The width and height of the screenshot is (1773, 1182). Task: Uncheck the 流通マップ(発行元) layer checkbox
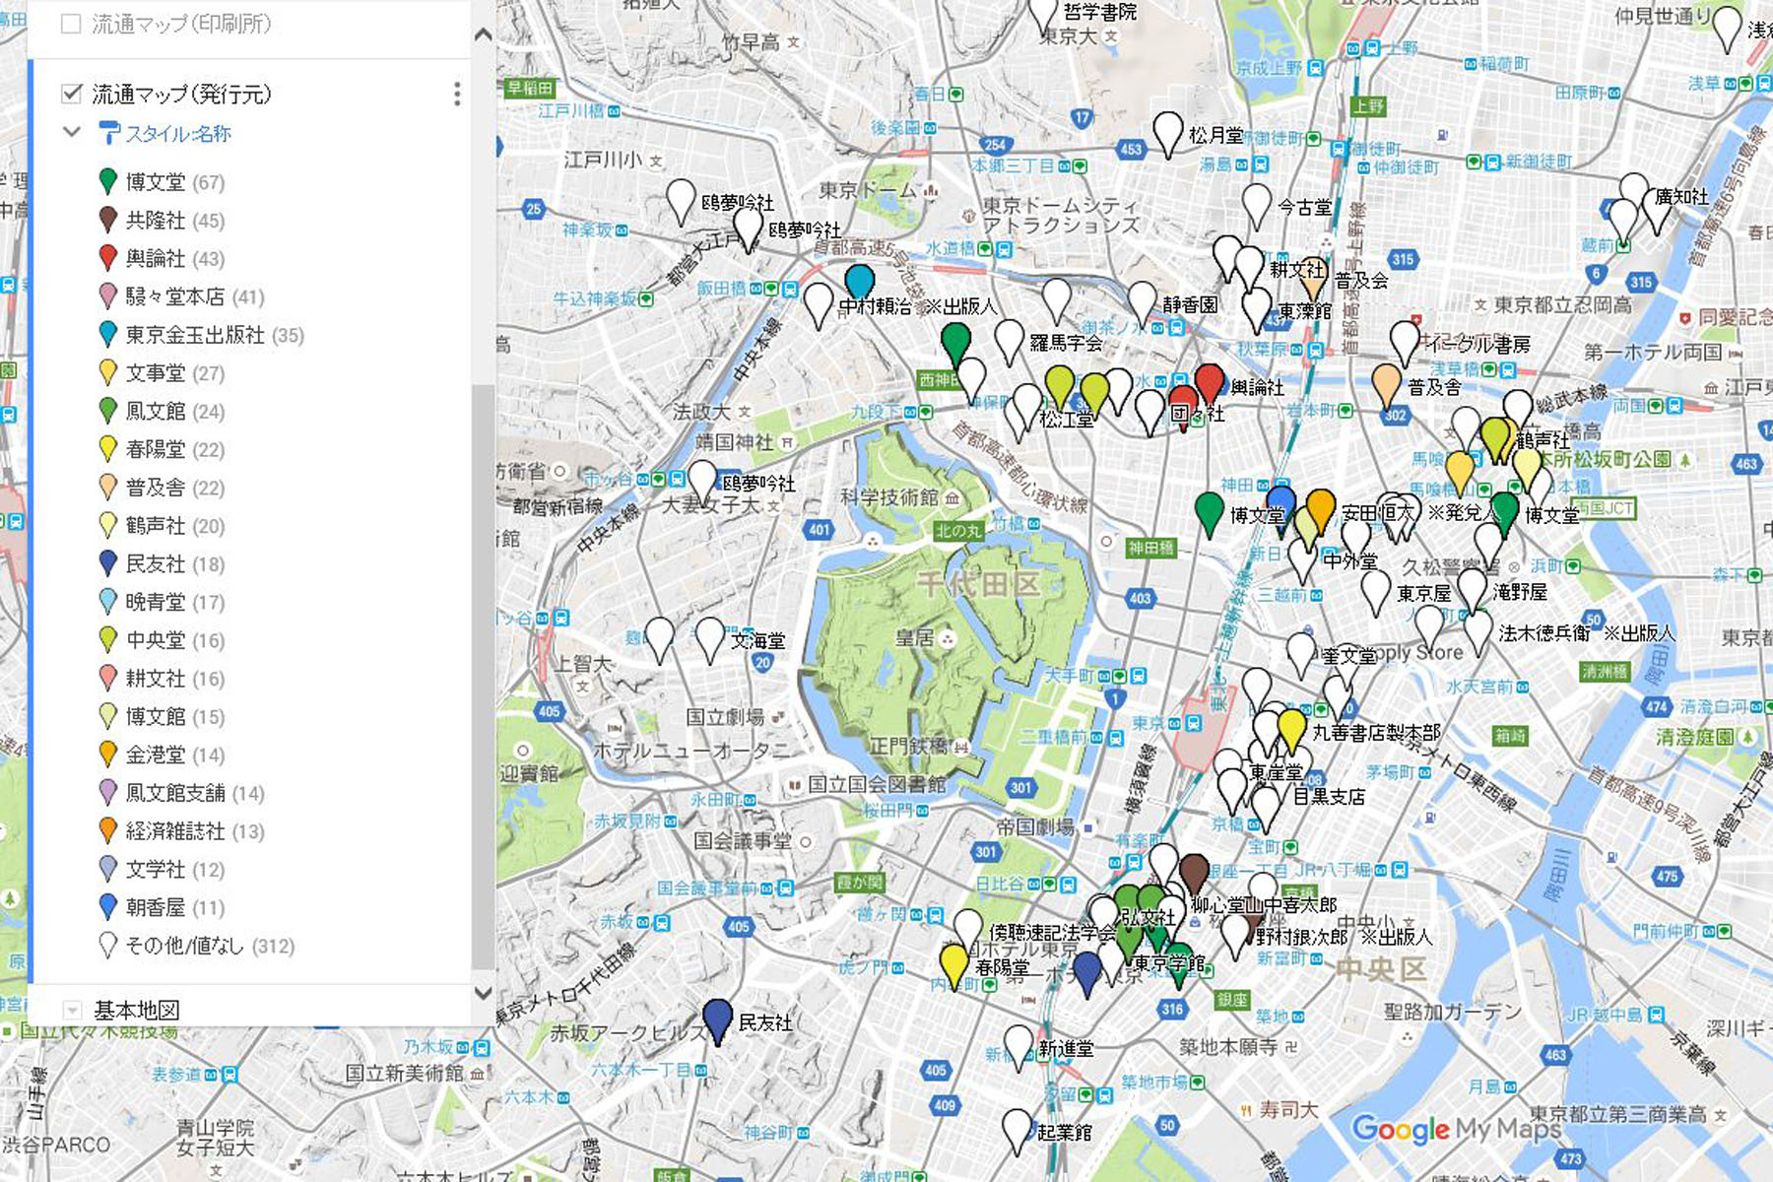71,94
